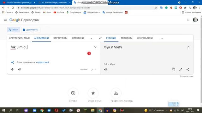The width and height of the screenshot is (202, 113).
Task: Select the Текст translation mode
Action: [x=14, y=30]
